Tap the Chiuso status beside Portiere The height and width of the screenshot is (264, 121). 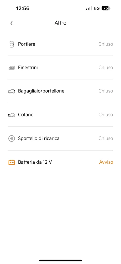point(106,44)
